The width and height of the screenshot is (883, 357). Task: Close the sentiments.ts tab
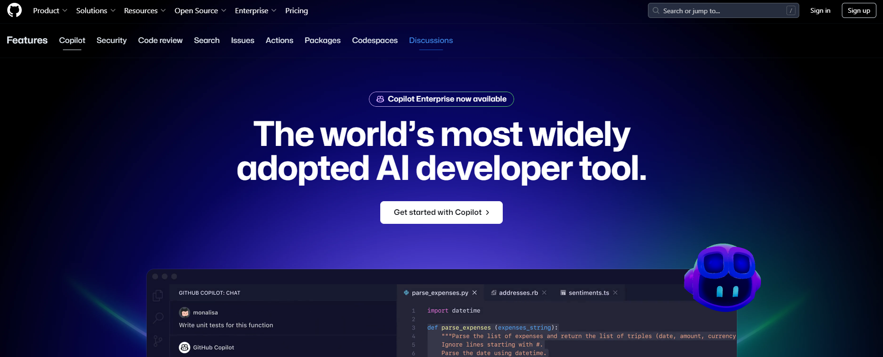(x=615, y=293)
